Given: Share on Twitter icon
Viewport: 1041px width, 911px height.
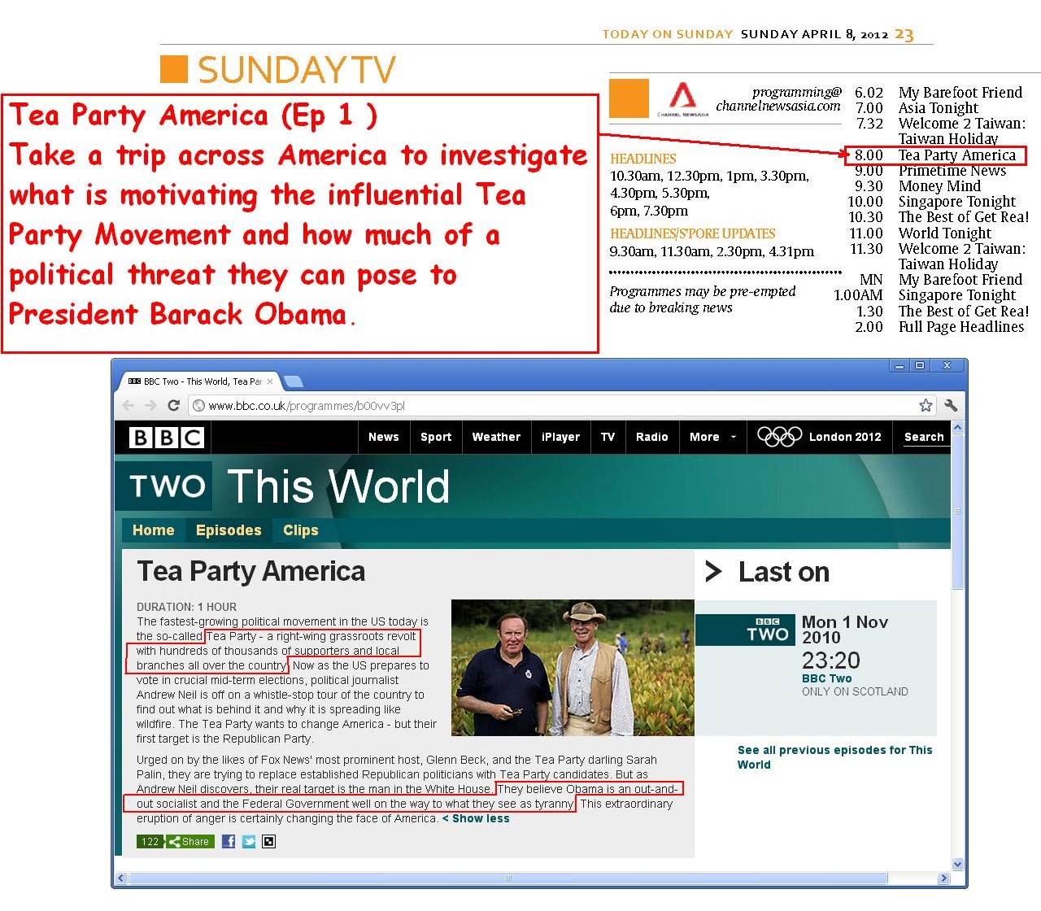Looking at the screenshot, I should 249,841.
